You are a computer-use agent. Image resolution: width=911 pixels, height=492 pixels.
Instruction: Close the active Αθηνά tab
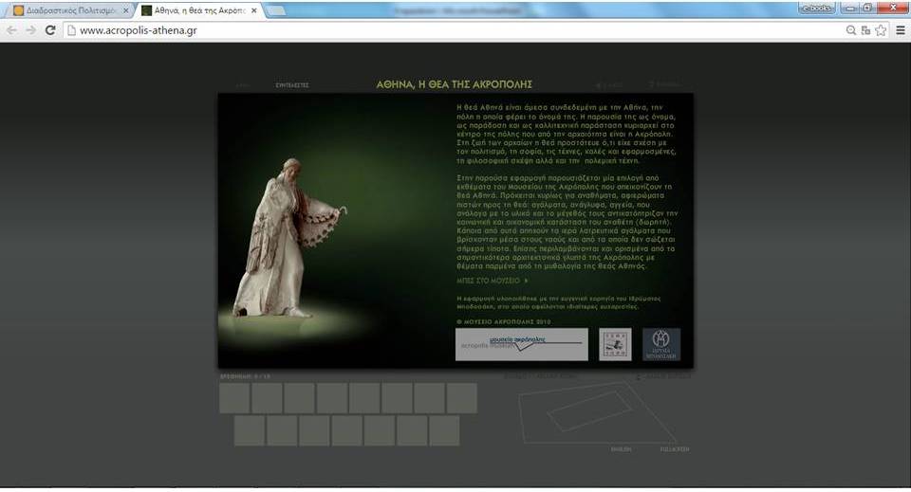(x=252, y=10)
